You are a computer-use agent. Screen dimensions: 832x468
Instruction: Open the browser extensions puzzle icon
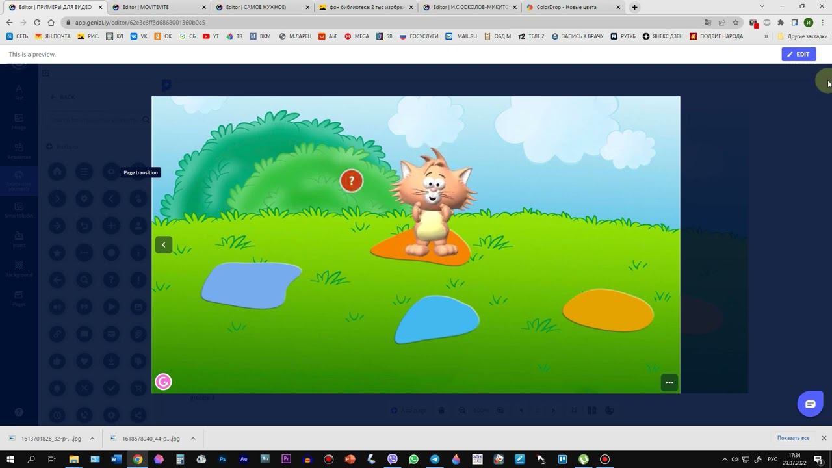(x=781, y=22)
